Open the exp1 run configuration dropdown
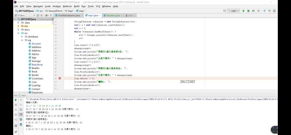 [234, 11]
